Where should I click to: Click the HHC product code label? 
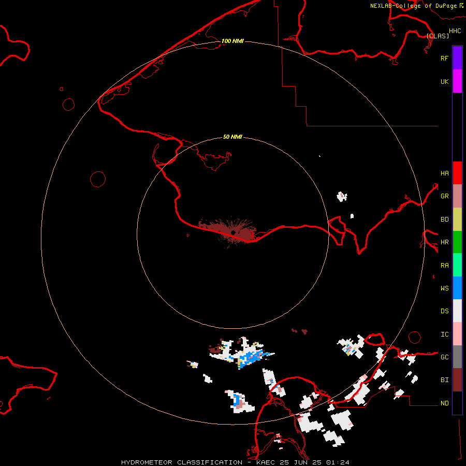[455, 31]
